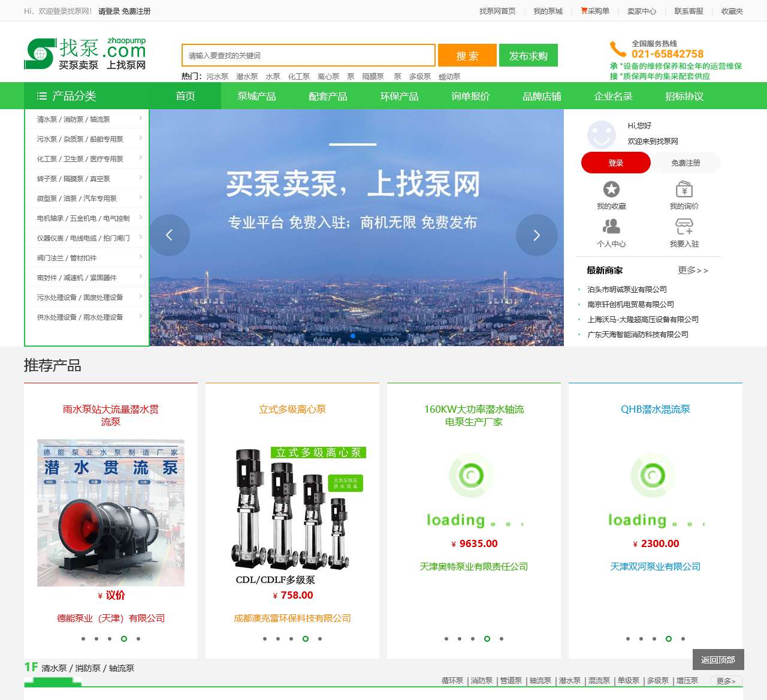Select highlighted carousel dot under 立式多级离心泵 card
767x700 pixels.
tap(306, 639)
